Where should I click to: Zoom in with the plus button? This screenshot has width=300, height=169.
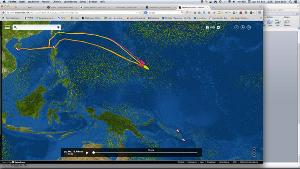pos(254,149)
